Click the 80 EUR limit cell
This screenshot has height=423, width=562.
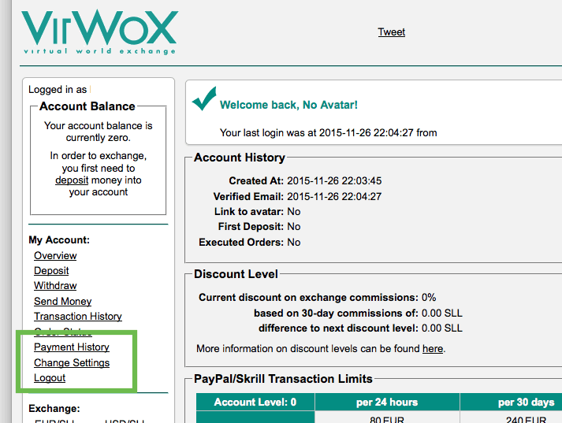[387, 419]
